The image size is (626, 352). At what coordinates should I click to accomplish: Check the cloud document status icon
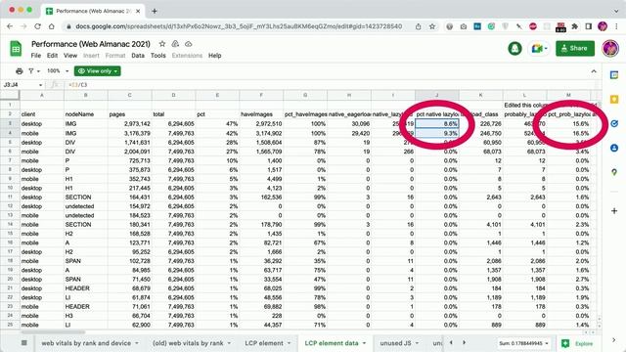pos(189,44)
